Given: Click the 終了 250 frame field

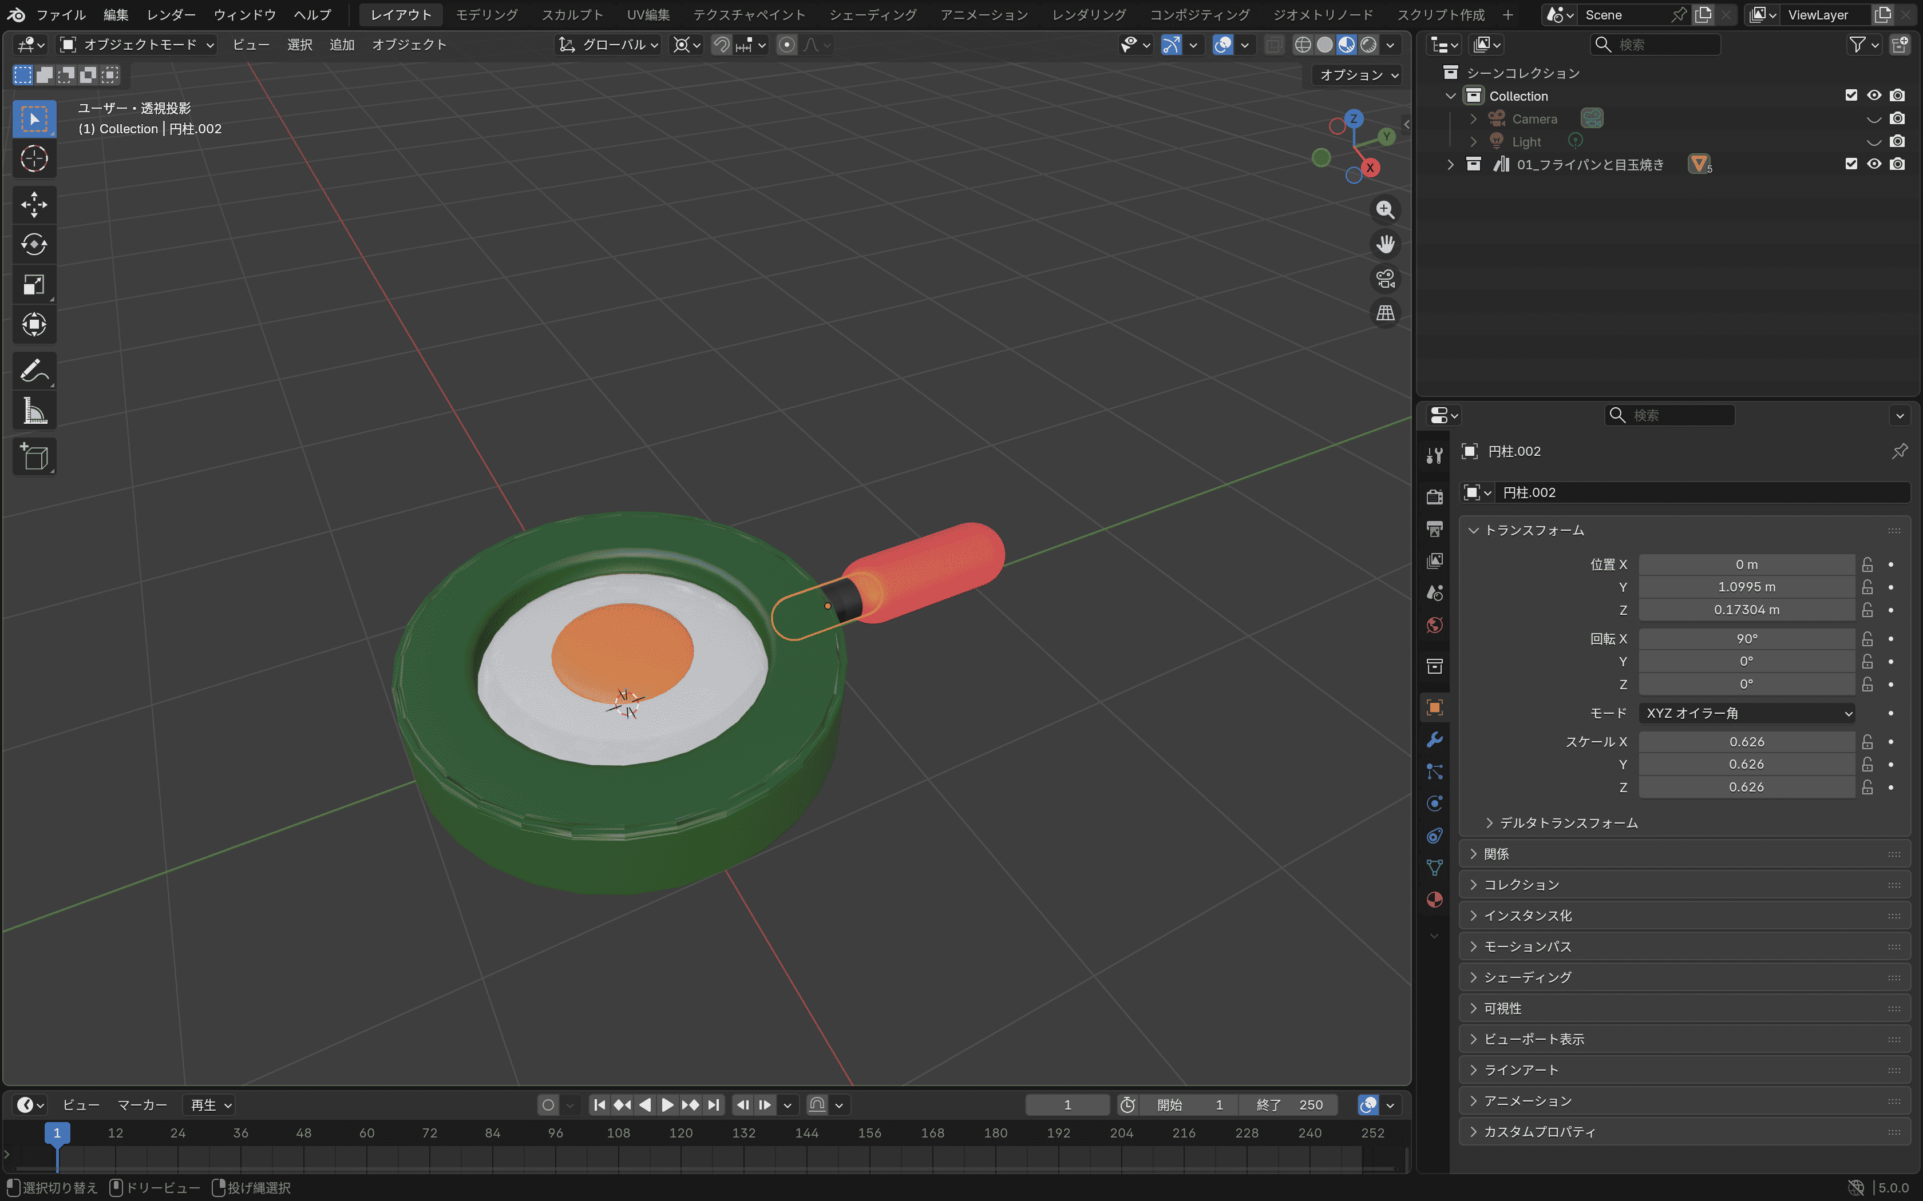Looking at the screenshot, I should coord(1289,1105).
